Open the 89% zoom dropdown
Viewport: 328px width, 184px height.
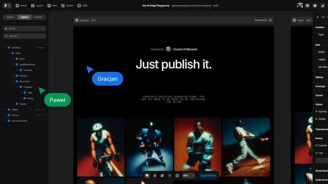189,175
